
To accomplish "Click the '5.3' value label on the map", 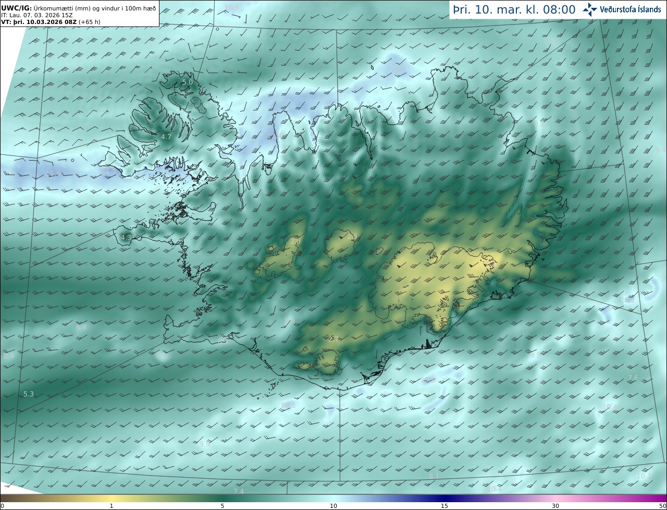I will [x=29, y=394].
